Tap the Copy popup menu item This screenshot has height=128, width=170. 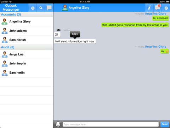[x=75, y=34]
